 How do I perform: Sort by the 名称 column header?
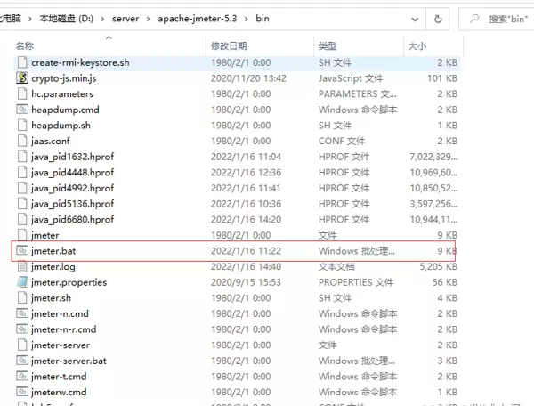25,45
